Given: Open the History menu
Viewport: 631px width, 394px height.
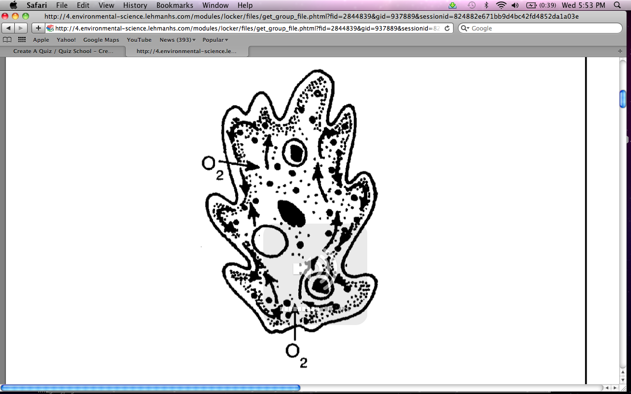Looking at the screenshot, I should click(x=135, y=5).
